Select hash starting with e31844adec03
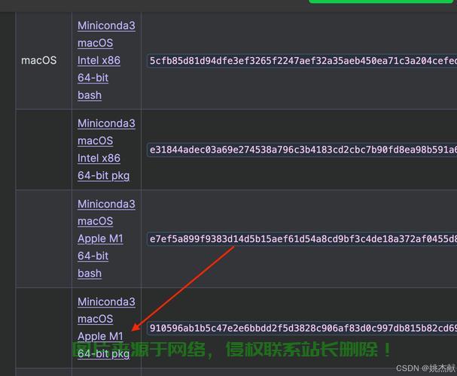457x376 pixels. pos(302,150)
